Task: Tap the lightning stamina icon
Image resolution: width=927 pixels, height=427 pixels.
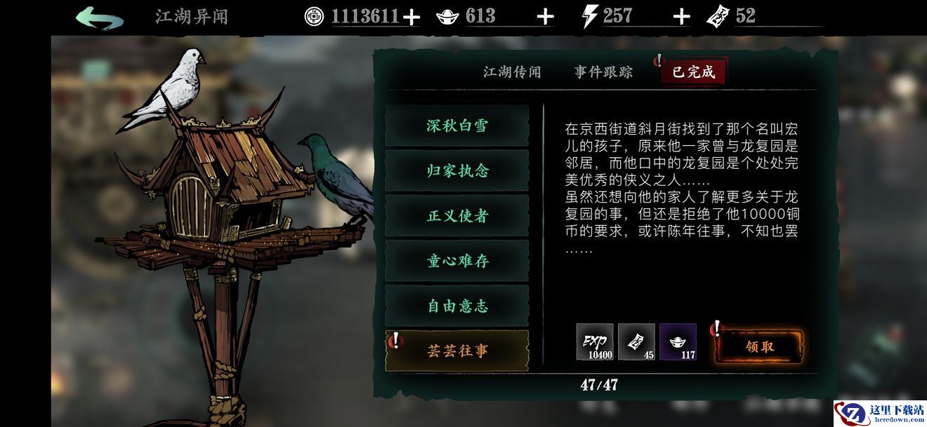Action: pos(589,16)
